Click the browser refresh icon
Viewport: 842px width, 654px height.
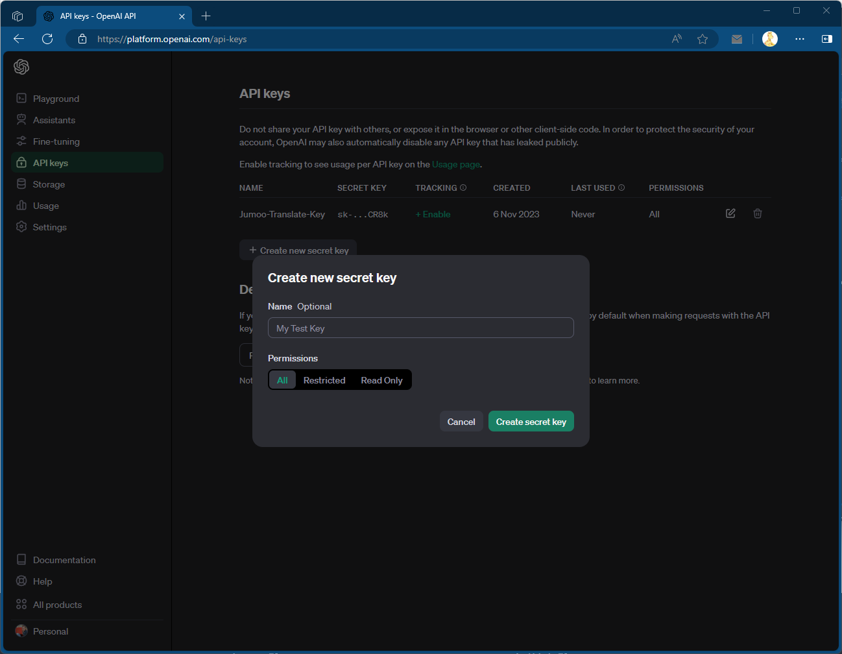pyautogui.click(x=47, y=39)
